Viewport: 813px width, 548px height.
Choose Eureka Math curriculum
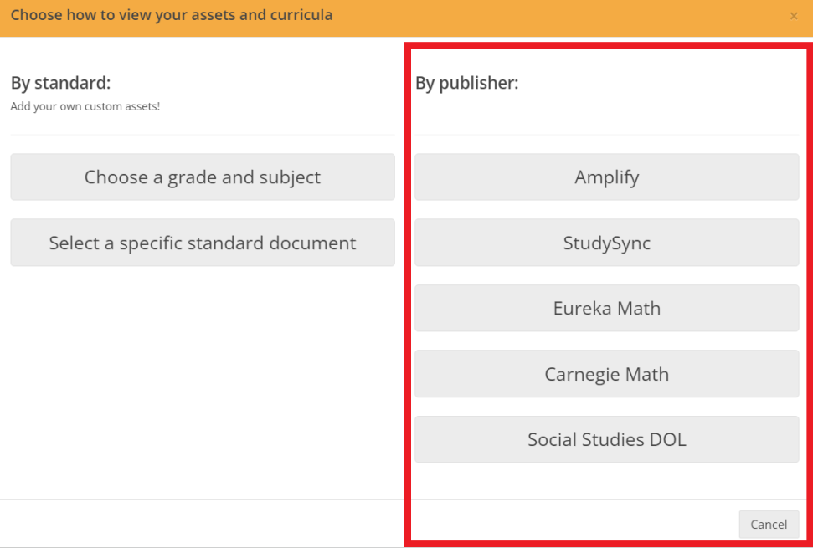pos(606,308)
